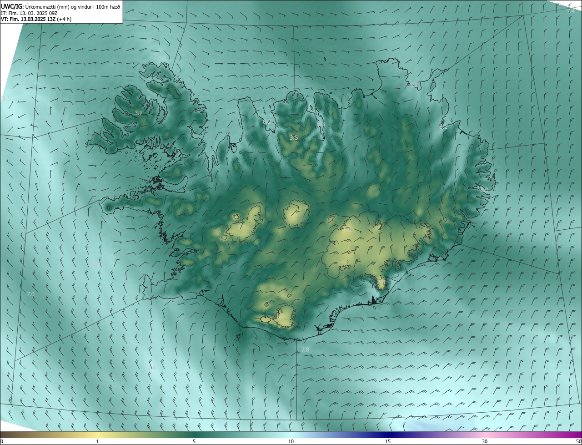This screenshot has width=582, height=445.
Task: Click the 8.0 value on the northeast peninsula
Action: pyautogui.click(x=414, y=85)
